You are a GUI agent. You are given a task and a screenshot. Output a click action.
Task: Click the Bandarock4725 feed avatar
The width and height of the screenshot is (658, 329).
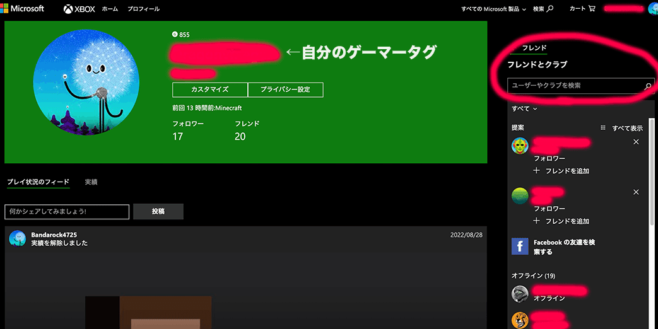[17, 238]
